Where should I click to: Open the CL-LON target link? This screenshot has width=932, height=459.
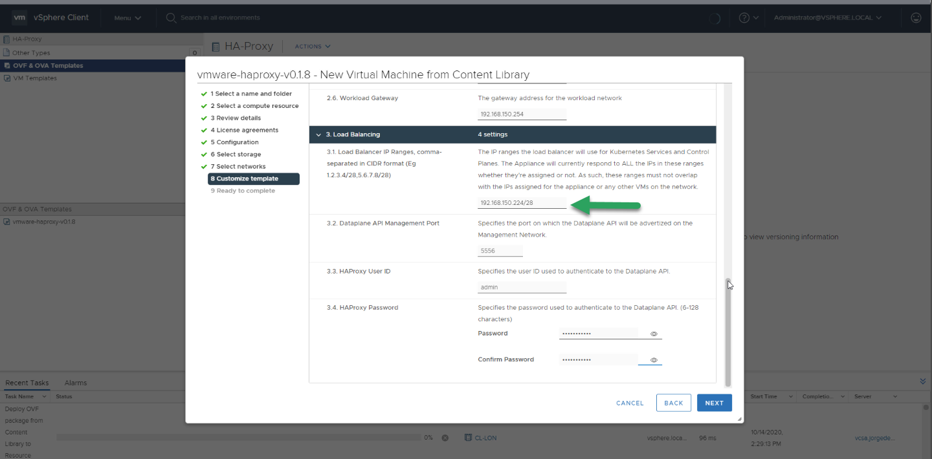(x=485, y=438)
